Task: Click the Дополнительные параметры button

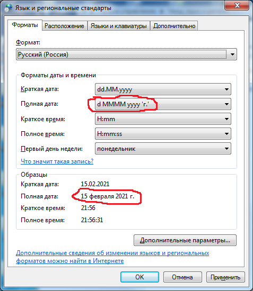Action: 185,240
